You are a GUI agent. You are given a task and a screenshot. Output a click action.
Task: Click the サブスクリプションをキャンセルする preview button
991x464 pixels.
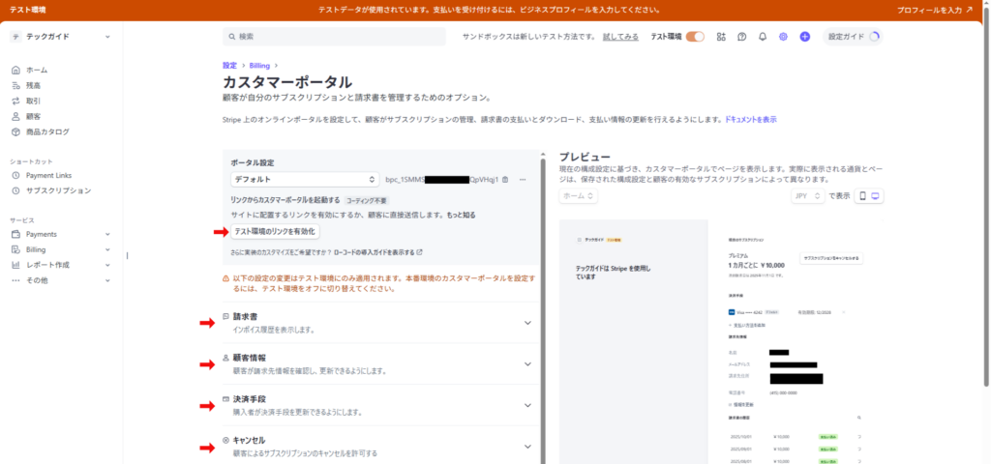tap(831, 259)
